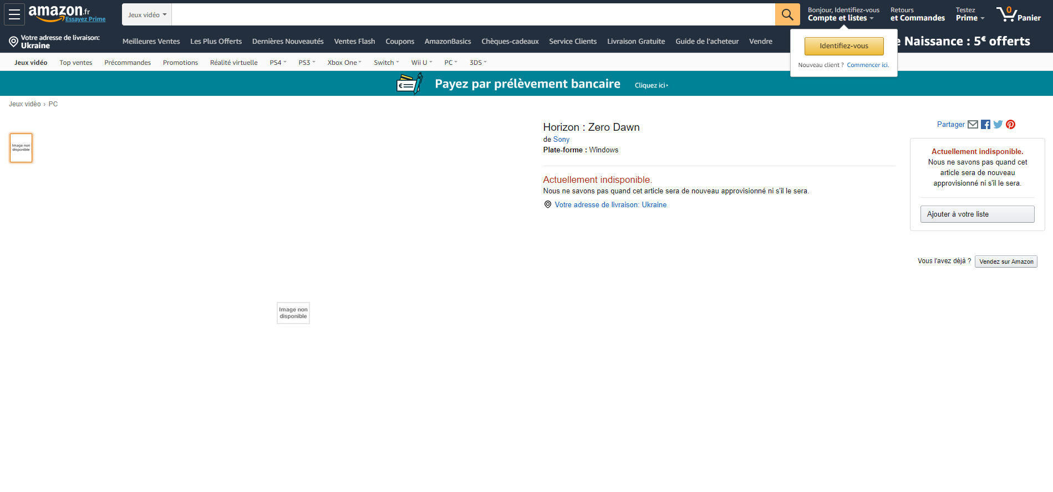Add the item with Ajouter à votre liste
This screenshot has width=1053, height=492.
976,214
